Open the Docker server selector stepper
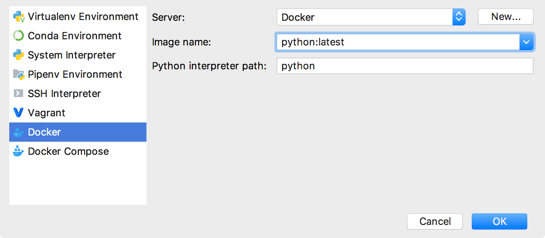This screenshot has height=238, width=545. (x=459, y=17)
